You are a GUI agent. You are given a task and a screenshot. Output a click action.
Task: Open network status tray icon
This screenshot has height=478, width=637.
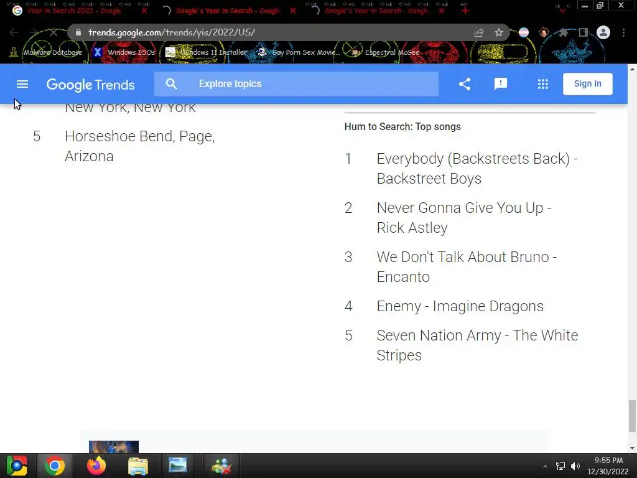[x=560, y=466]
